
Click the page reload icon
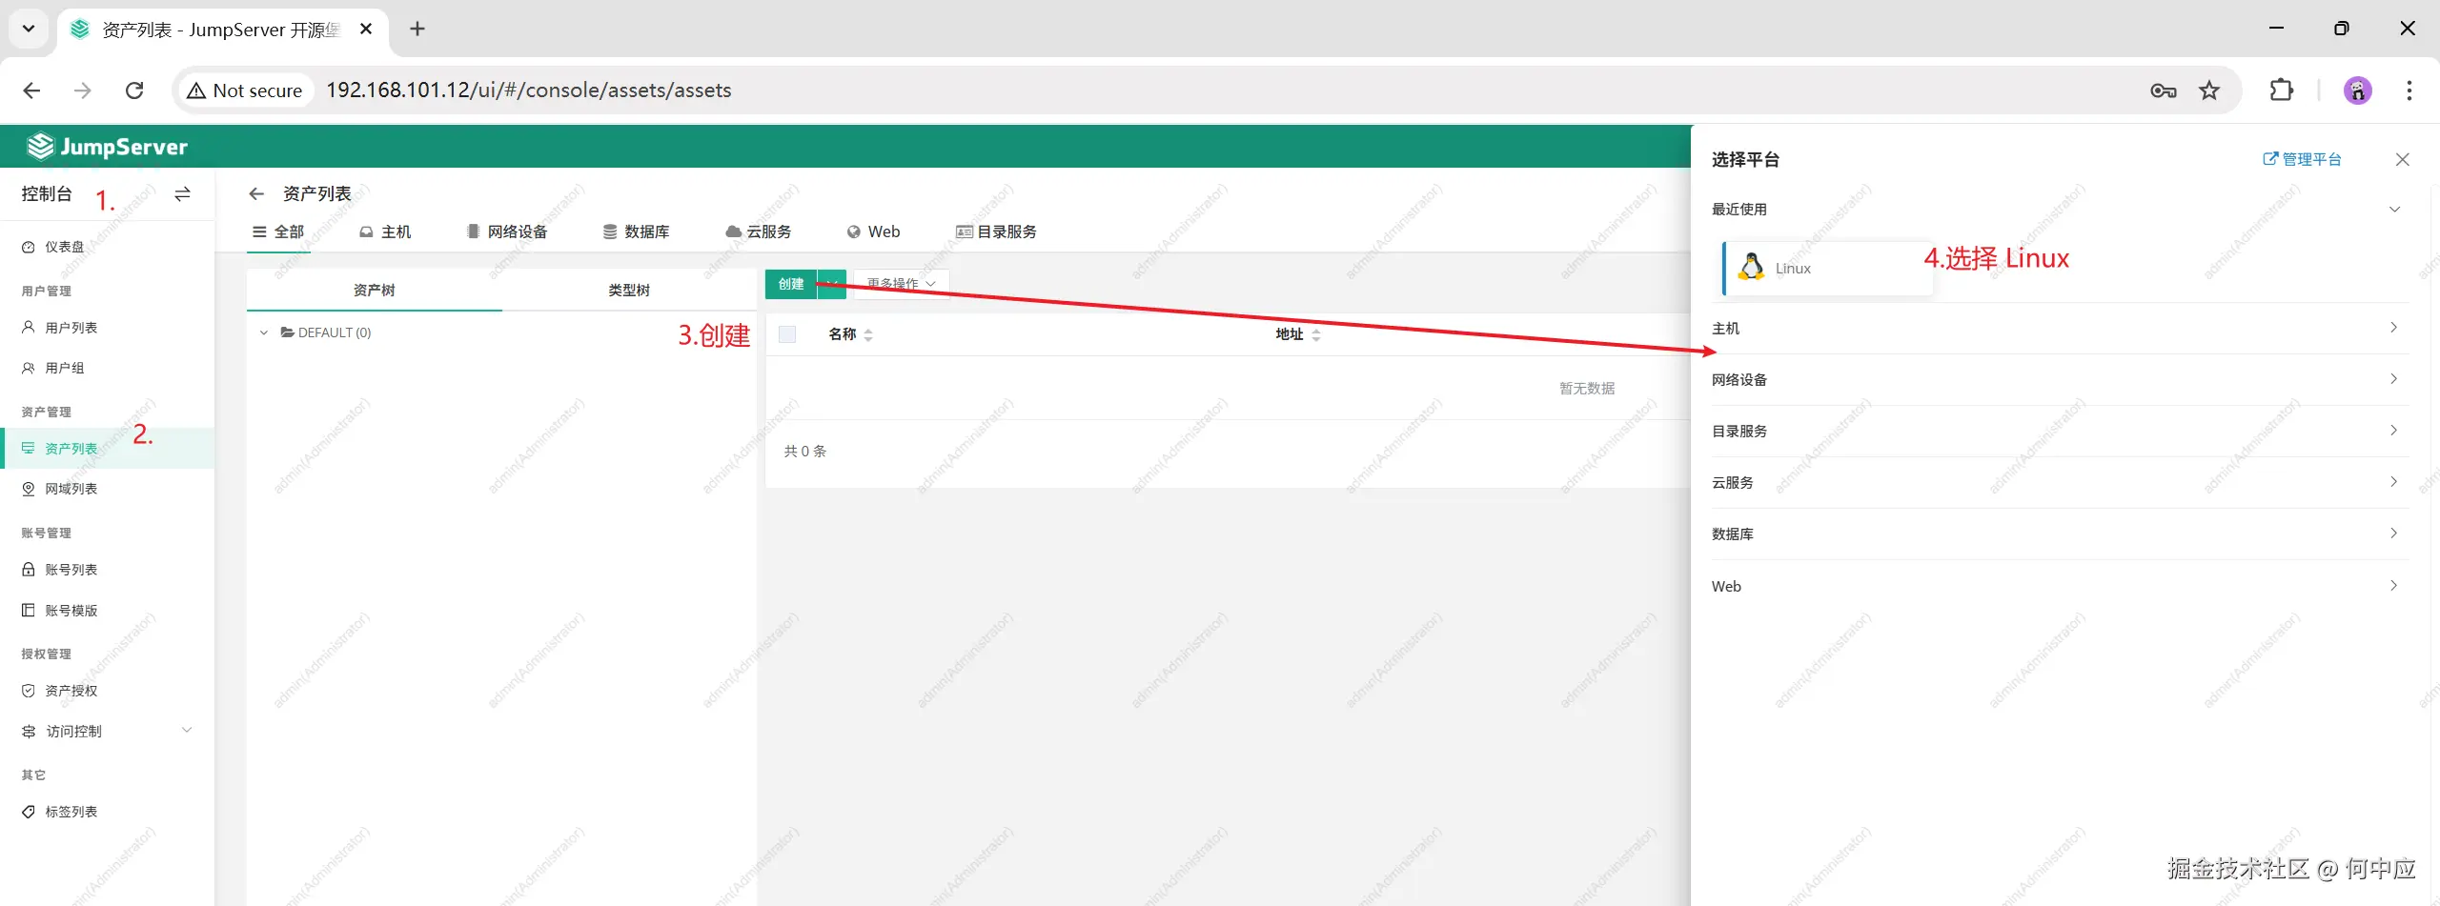click(134, 90)
